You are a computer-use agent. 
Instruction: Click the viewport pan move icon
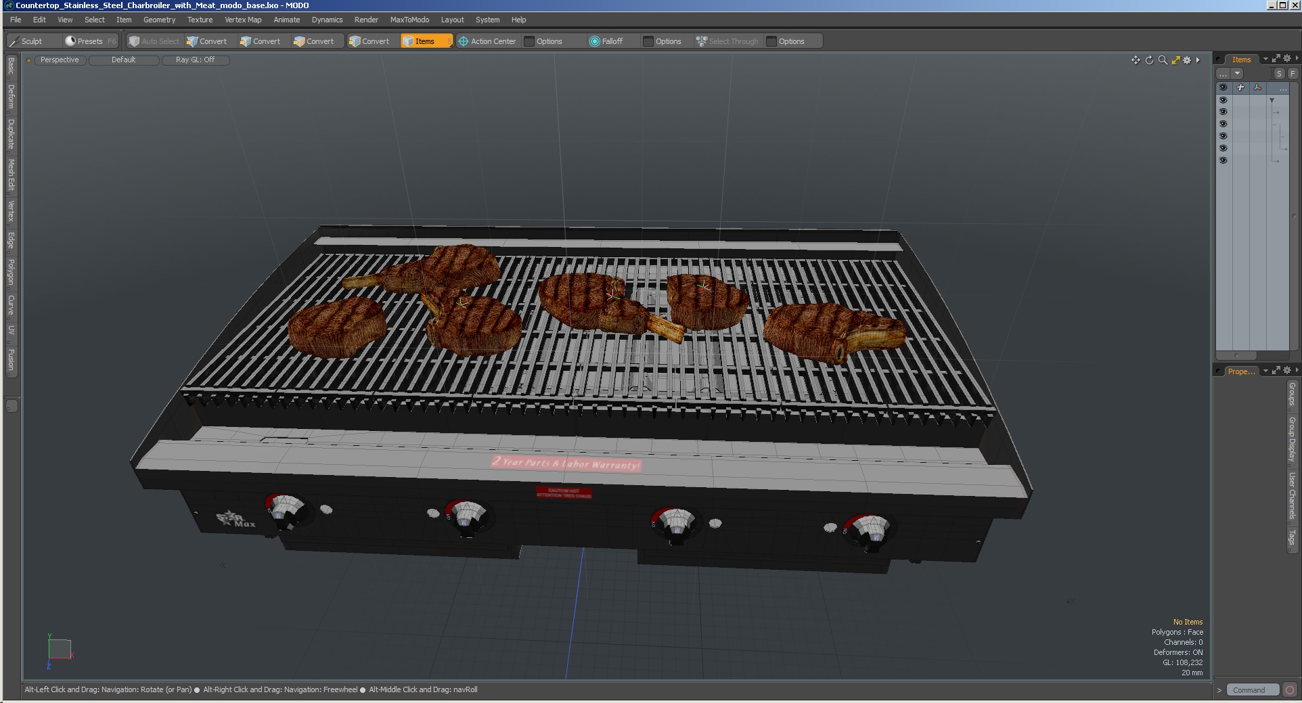[x=1136, y=60]
